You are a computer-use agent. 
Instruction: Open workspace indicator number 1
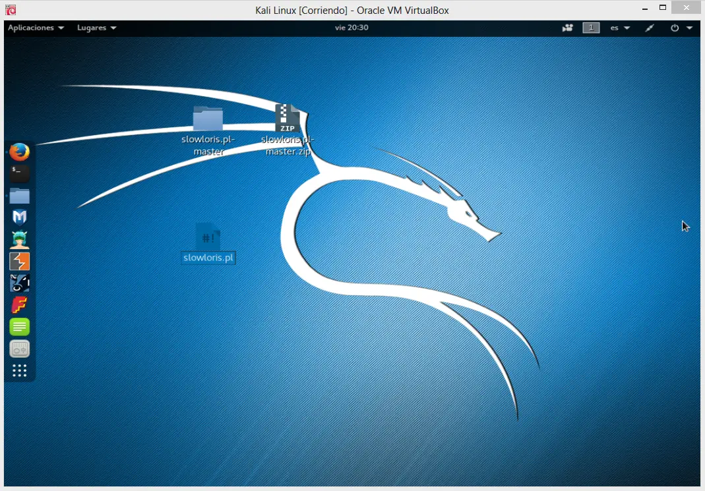pos(592,28)
